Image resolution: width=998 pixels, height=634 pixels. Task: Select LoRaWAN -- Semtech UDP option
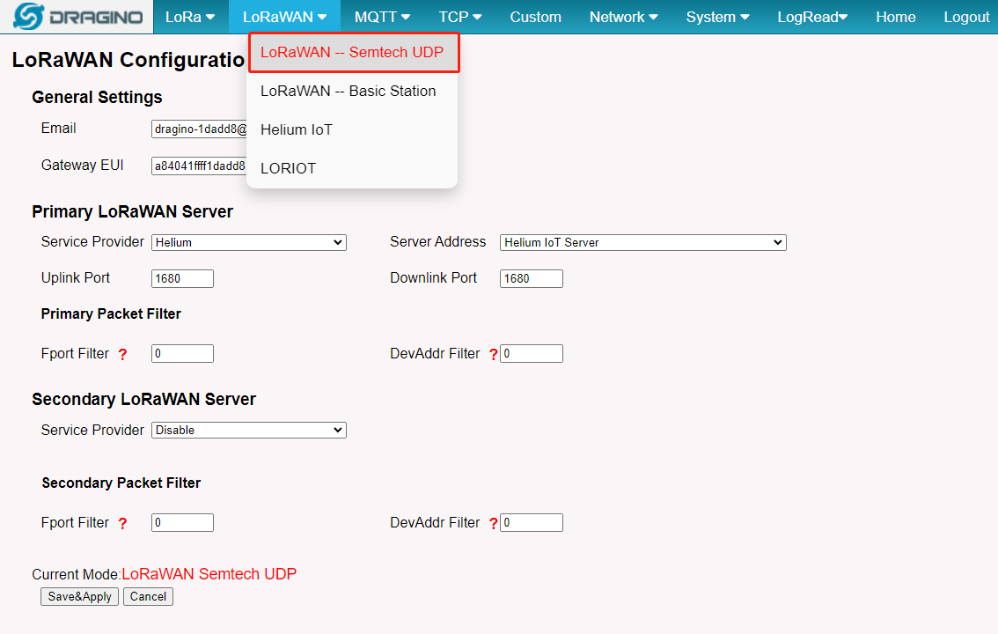353,52
